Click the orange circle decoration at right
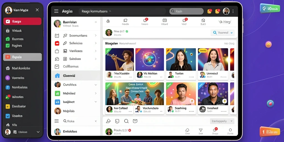 [x=268, y=44]
